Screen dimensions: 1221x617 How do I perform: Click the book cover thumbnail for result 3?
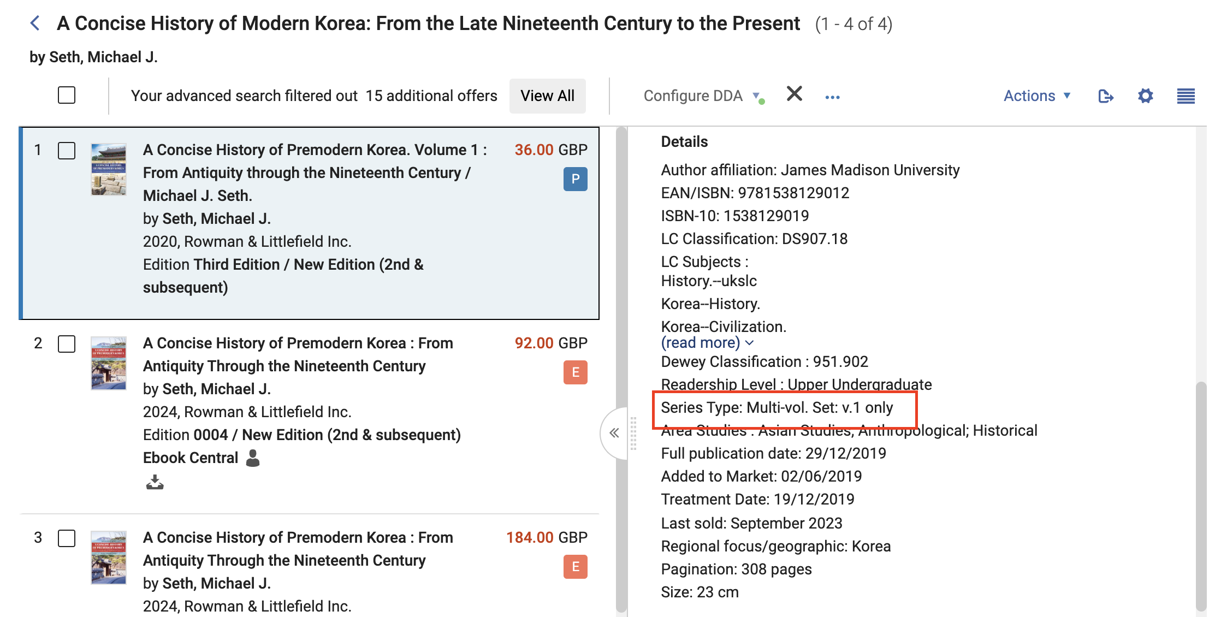coord(108,557)
